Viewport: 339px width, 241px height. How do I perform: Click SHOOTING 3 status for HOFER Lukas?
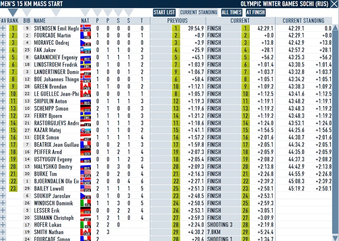coord(220,225)
